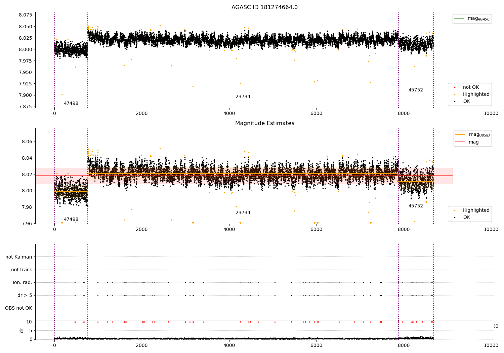Click OBSID label 45752 in the top plot
Image resolution: width=504 pixels, height=353 pixels.
(416, 90)
